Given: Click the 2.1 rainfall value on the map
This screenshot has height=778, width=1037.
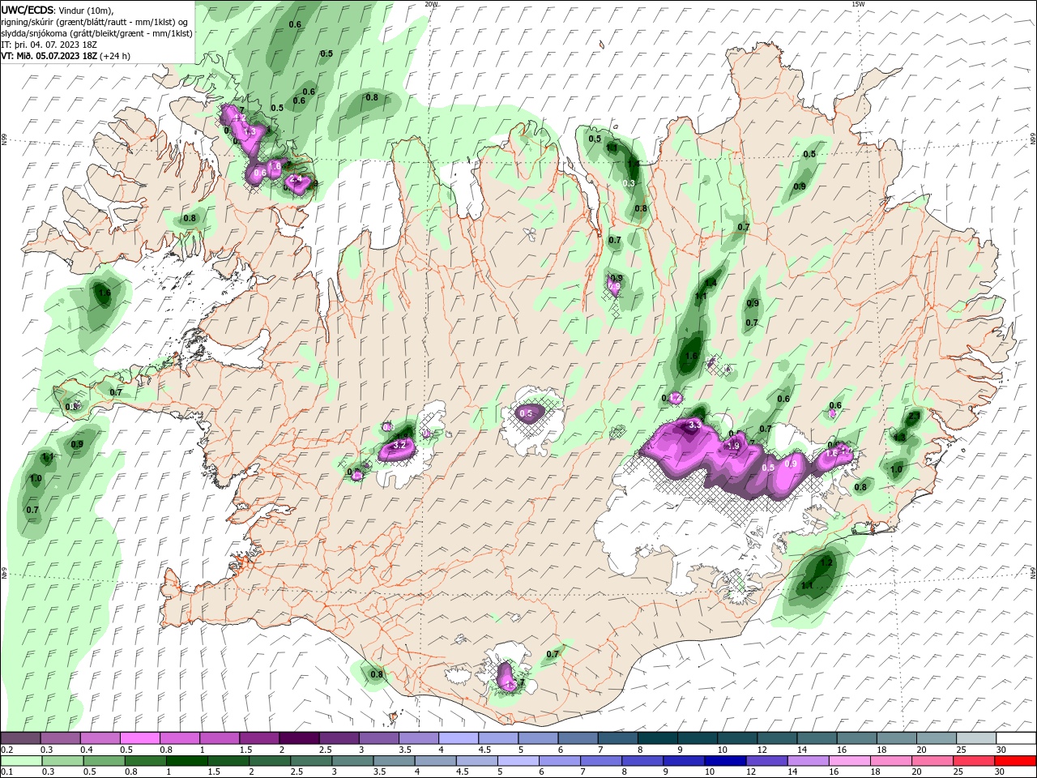Looking at the screenshot, I should pyautogui.click(x=914, y=416).
